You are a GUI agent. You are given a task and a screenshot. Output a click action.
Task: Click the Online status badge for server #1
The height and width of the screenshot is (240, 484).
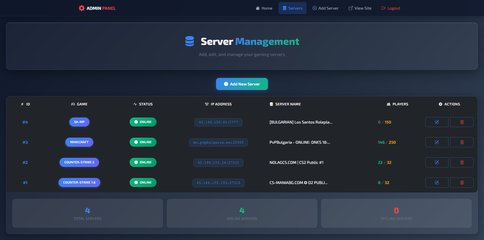tap(143, 183)
